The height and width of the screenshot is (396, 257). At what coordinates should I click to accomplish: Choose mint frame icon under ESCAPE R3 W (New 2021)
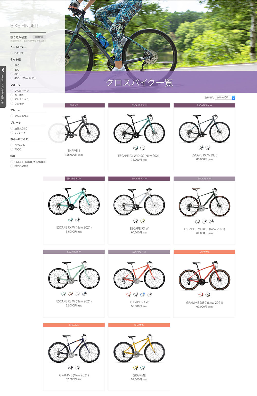(x=63, y=294)
